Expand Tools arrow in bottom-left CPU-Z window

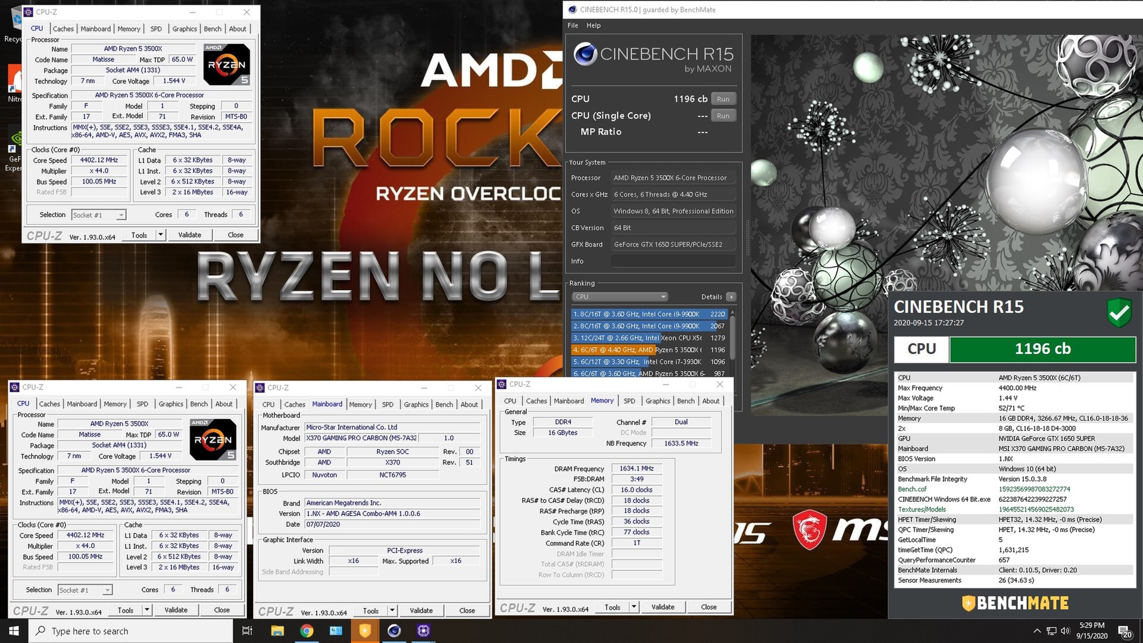coord(146,610)
